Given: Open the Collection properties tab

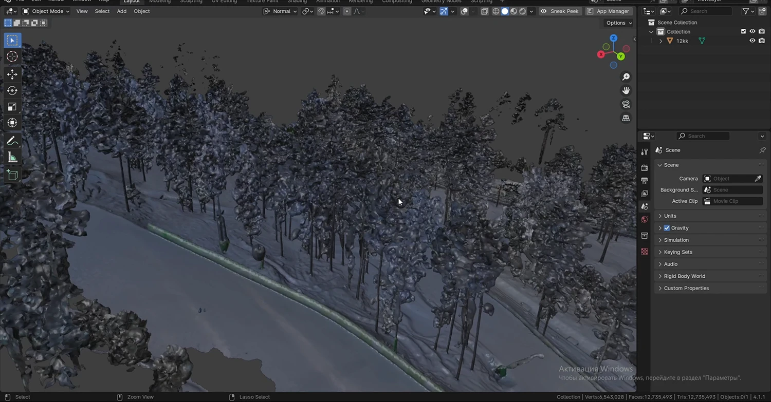Looking at the screenshot, I should tap(645, 236).
